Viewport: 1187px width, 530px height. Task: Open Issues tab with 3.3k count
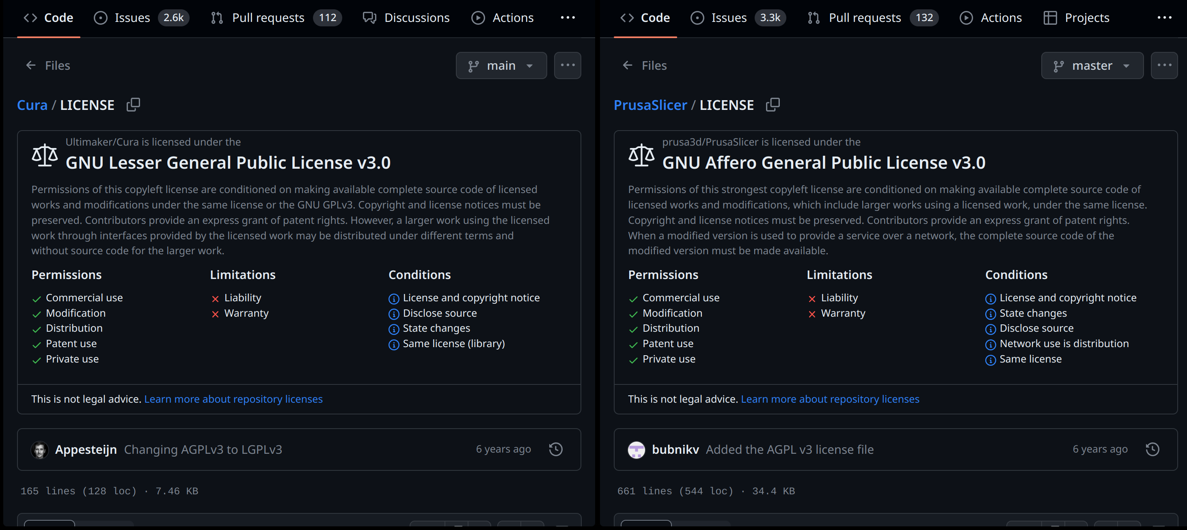tap(738, 17)
